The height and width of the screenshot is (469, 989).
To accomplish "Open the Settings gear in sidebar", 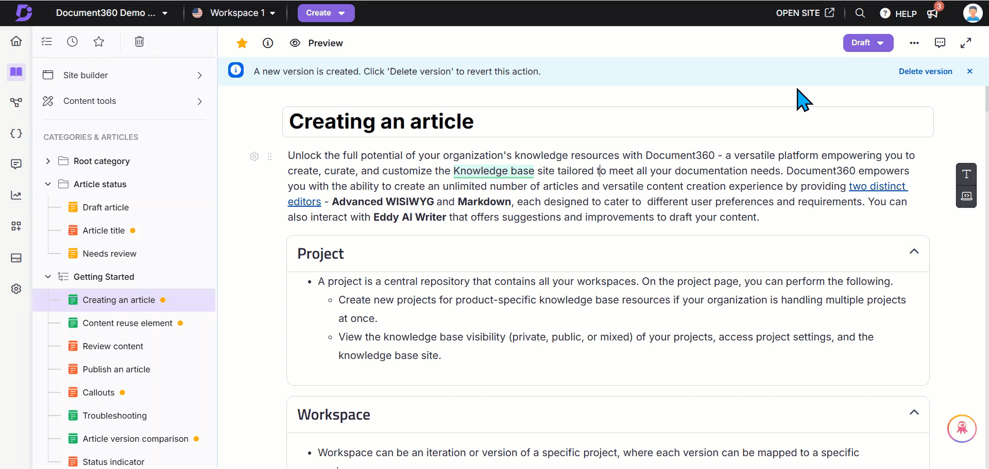I will pos(16,289).
